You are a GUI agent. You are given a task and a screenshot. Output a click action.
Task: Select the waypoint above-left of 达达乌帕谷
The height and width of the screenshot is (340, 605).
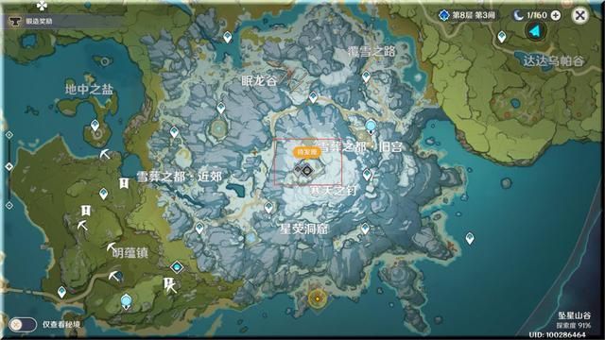[x=502, y=37]
